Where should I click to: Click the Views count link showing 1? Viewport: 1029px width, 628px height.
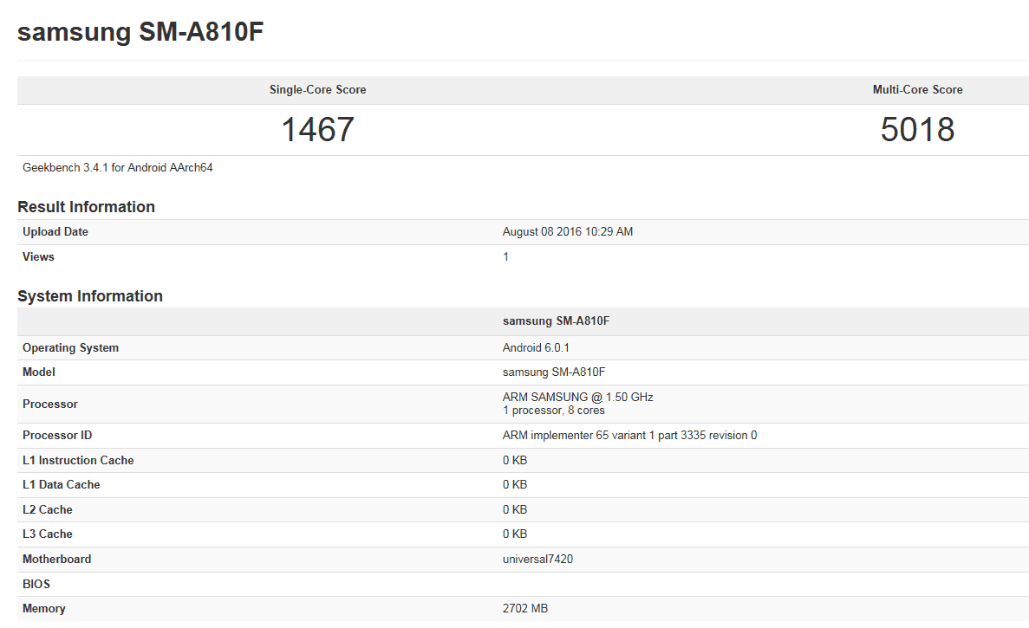coord(505,256)
